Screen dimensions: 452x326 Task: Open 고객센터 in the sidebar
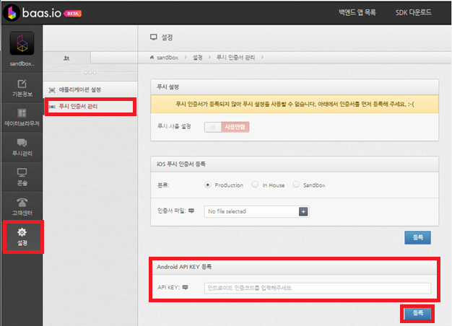tap(22, 206)
